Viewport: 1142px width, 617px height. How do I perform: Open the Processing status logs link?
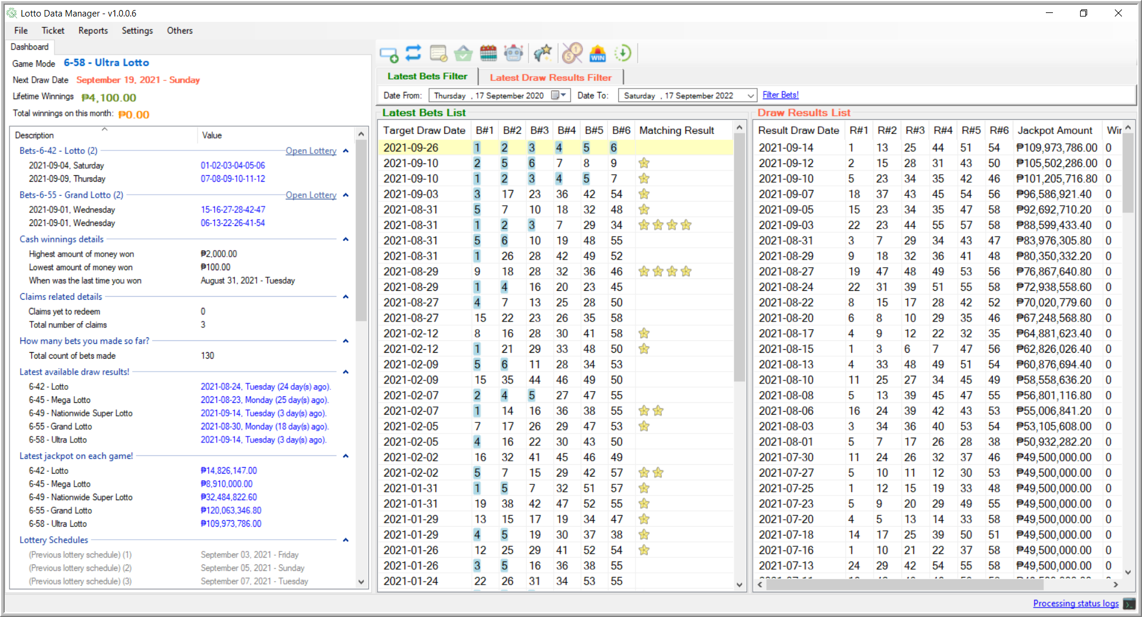coord(1075,603)
